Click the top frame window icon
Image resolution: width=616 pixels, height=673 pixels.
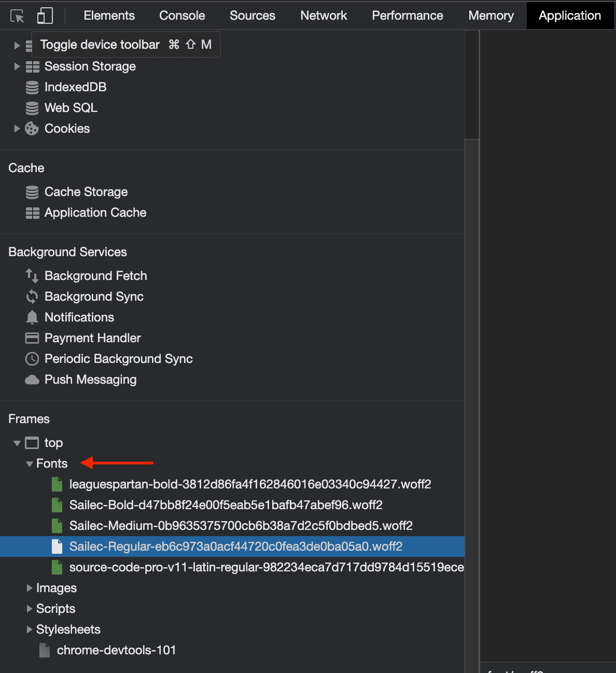coord(32,443)
